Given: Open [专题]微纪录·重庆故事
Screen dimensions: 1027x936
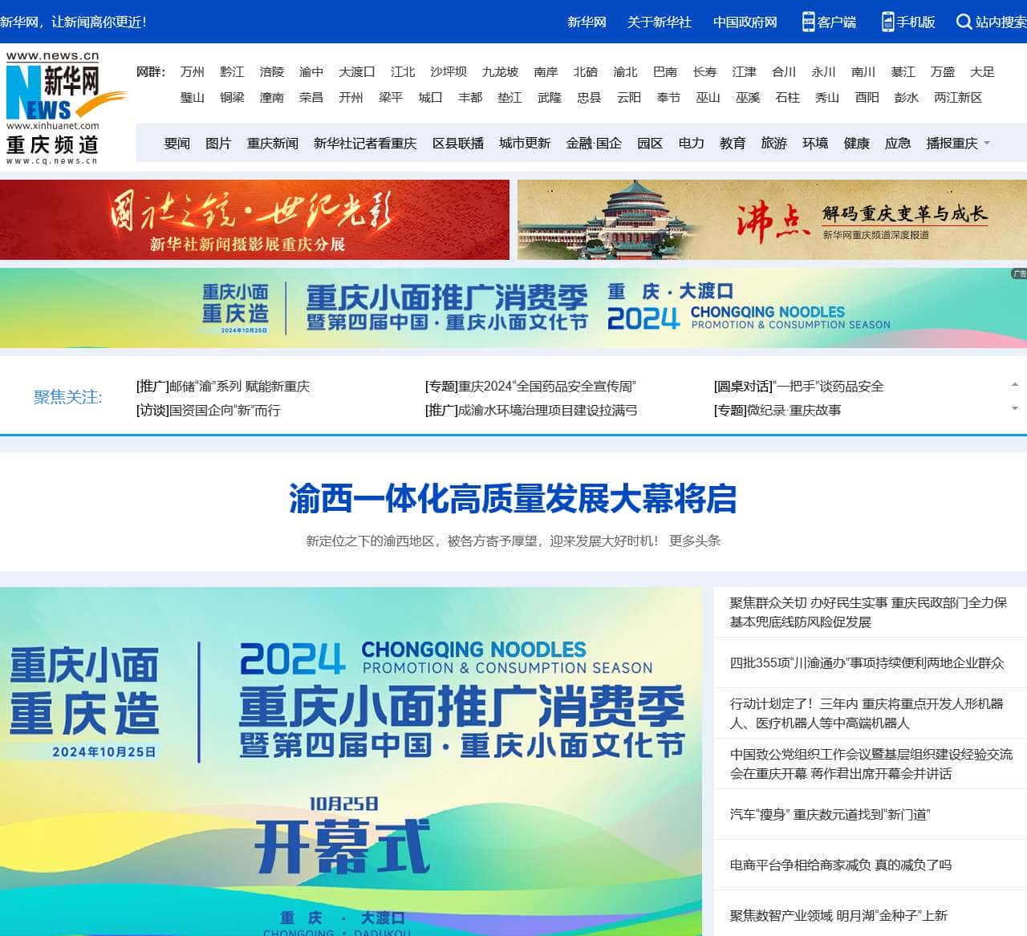Looking at the screenshot, I should 777,411.
